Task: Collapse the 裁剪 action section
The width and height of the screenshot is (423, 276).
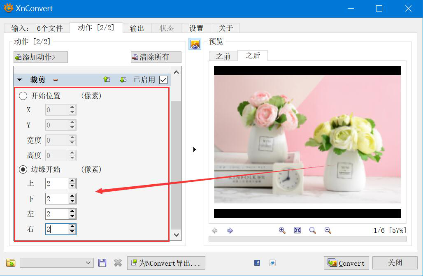Action: point(19,80)
